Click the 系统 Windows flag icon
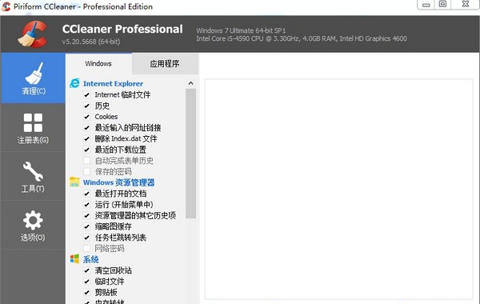The width and height of the screenshot is (480, 304). [74, 259]
